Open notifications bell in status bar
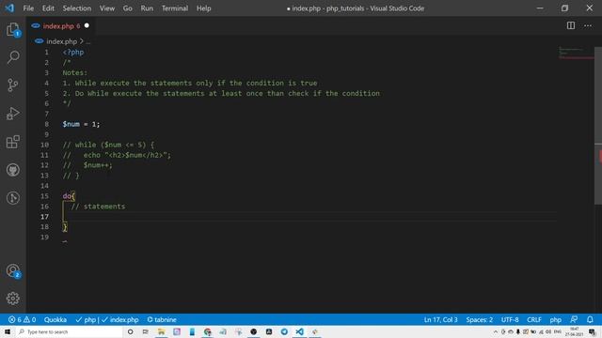602x338 pixels. [x=590, y=319]
